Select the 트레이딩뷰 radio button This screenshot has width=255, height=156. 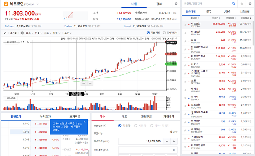164,33
